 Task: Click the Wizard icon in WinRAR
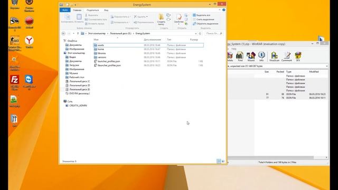(x=251, y=57)
